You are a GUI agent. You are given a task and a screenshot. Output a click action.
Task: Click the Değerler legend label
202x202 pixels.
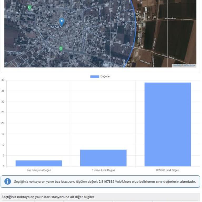click(x=105, y=77)
